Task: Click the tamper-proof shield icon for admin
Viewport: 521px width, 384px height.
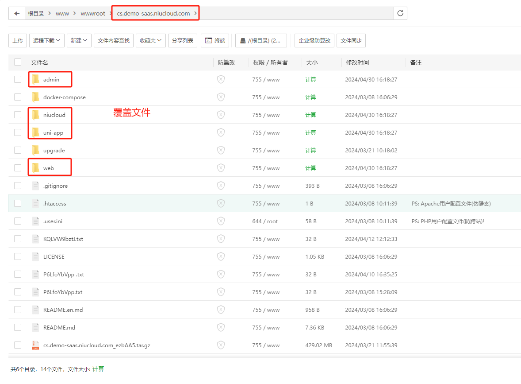Action: [x=221, y=79]
